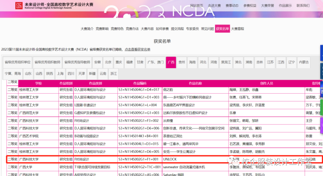
Task: Select the 四川 province tab
Action: point(71,74)
